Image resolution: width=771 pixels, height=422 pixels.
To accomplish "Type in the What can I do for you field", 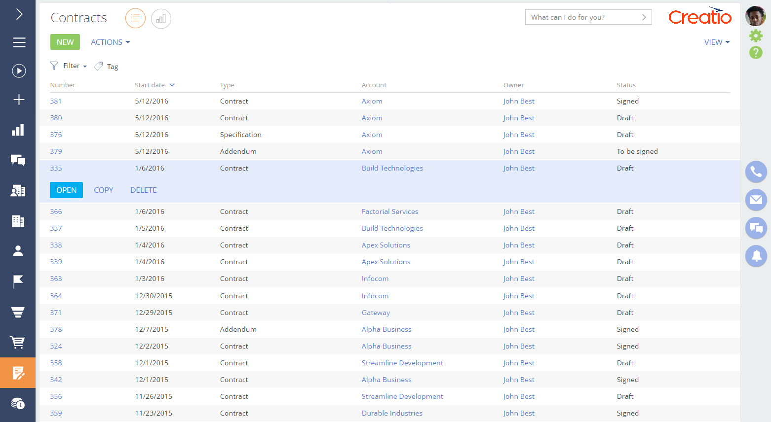I will [582, 17].
